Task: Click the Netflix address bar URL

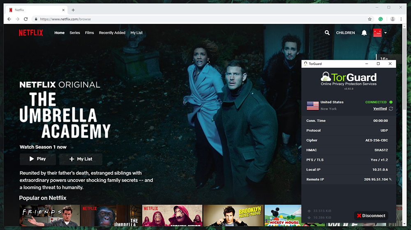Action: 65,19
